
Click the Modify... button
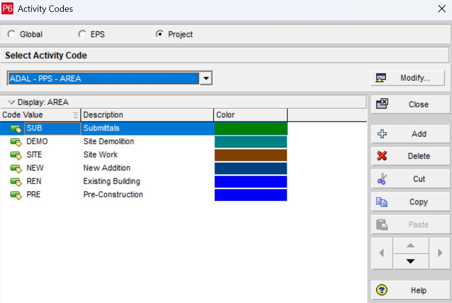408,78
